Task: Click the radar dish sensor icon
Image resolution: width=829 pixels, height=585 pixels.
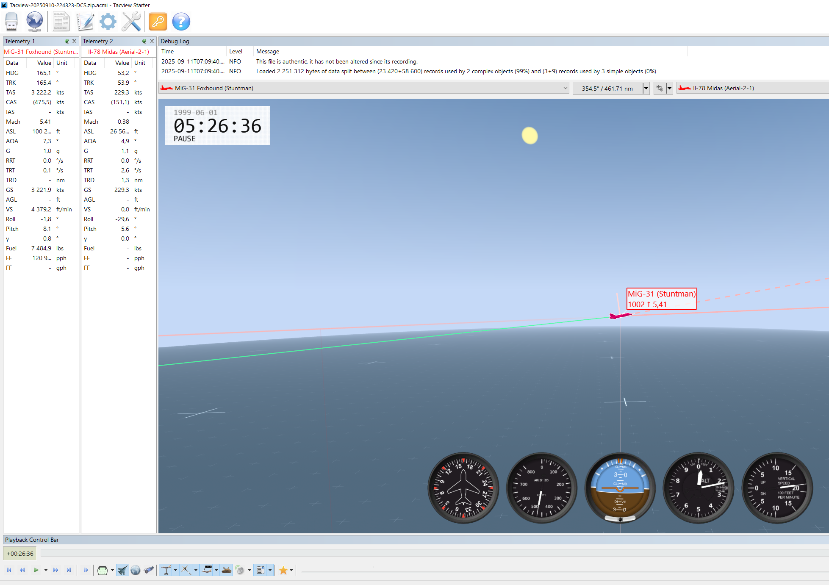Action: point(240,570)
